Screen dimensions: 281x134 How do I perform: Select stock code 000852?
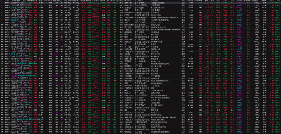[x=8, y=12]
